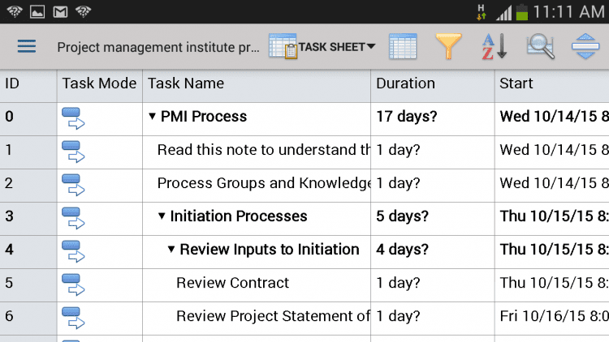Screen dimensions: 609x342
Task: Tap the project title in the toolbar
Action: [158, 47]
